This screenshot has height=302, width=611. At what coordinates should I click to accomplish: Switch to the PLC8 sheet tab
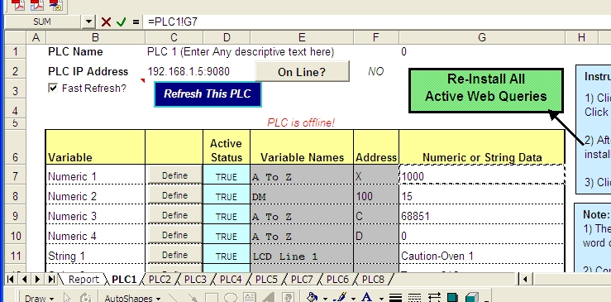(373, 280)
